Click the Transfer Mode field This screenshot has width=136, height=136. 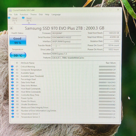66,45
